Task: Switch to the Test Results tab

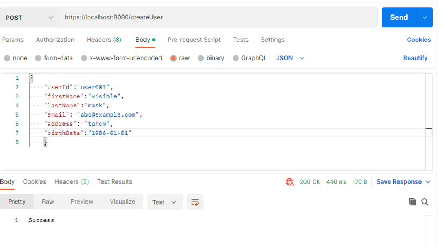Action: coord(114,182)
